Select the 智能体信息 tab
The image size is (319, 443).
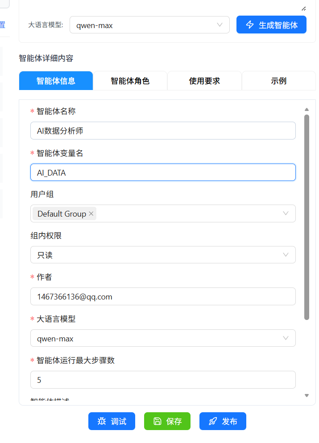tap(56, 81)
